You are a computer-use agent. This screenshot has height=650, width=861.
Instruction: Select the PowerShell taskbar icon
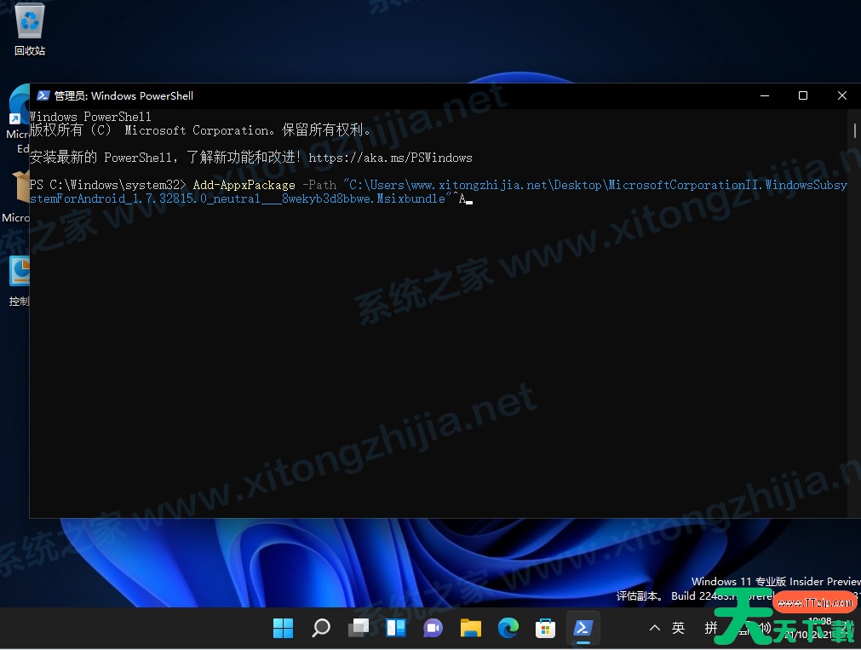tap(583, 628)
